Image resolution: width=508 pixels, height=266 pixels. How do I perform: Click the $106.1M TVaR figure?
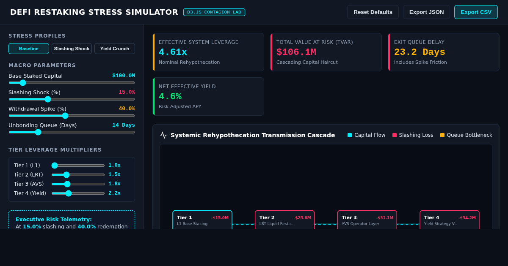pos(296,52)
